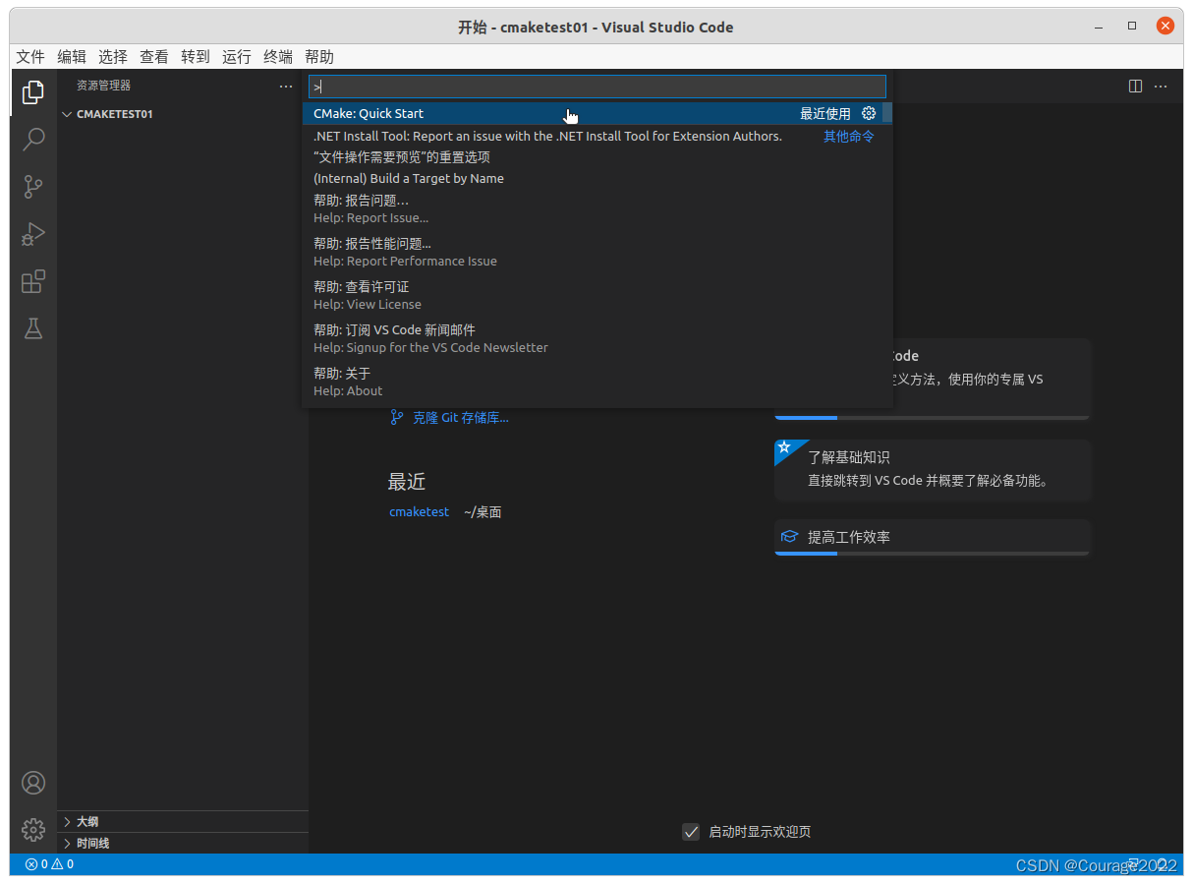Click the graduation cap productivity icon
The image size is (1193, 885).
[788, 537]
